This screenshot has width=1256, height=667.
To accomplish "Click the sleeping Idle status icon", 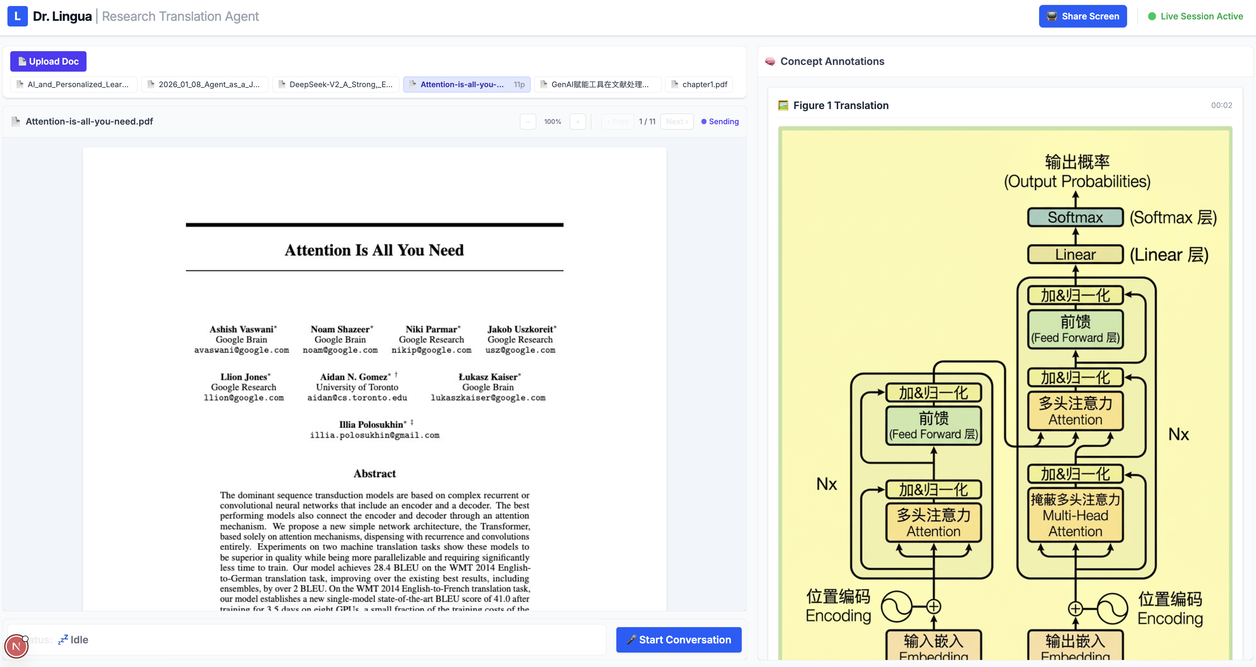I will (63, 640).
